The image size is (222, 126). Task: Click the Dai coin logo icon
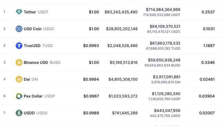(x=19, y=79)
